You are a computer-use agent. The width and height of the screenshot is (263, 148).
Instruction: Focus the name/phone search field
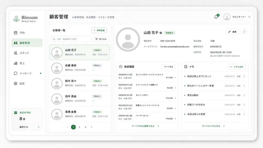[x=71, y=39]
